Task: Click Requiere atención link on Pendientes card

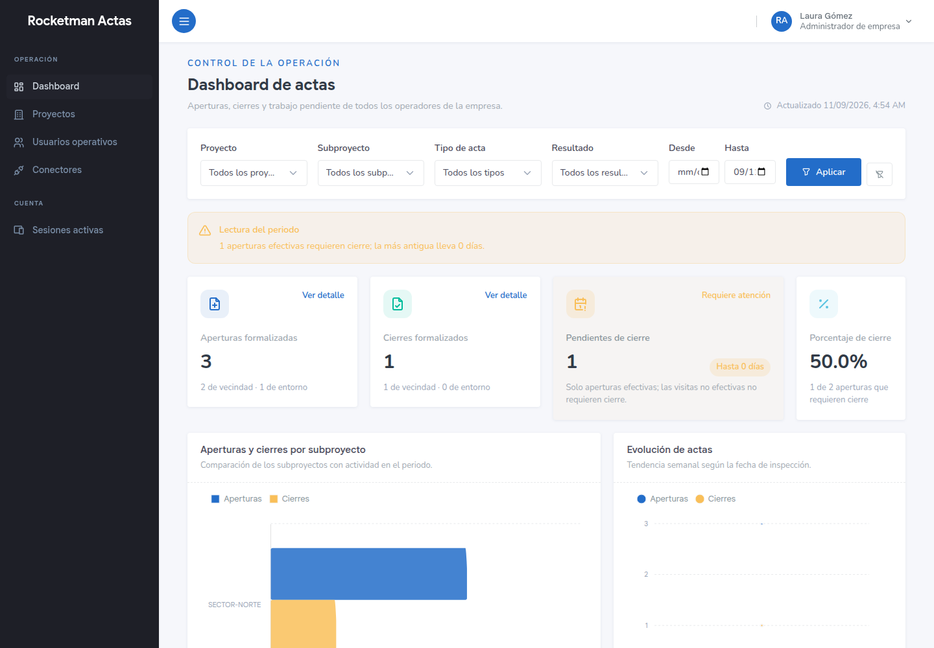Action: [736, 295]
